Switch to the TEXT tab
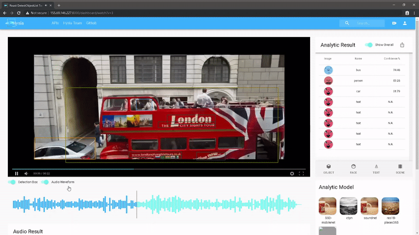The width and height of the screenshot is (419, 235). point(376,169)
